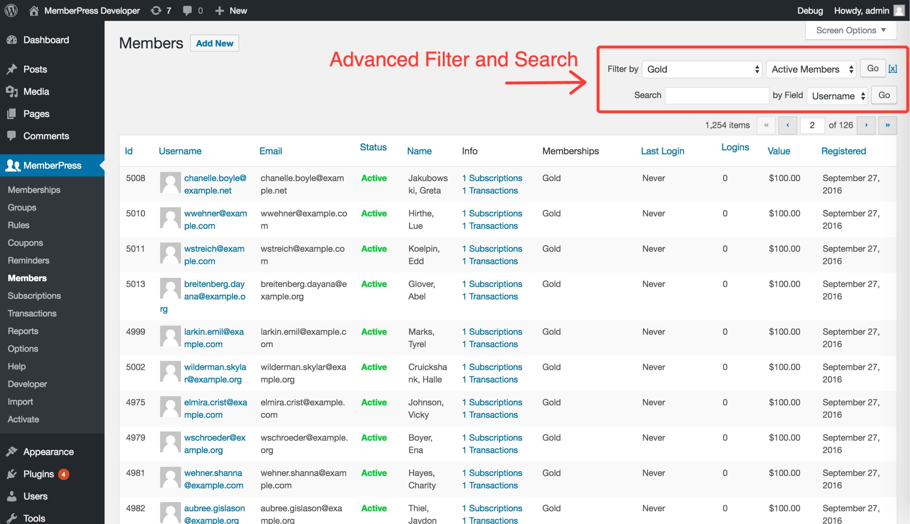Image resolution: width=910 pixels, height=524 pixels.
Task: Open the Gold membership filter dropdown
Action: pyautogui.click(x=702, y=69)
